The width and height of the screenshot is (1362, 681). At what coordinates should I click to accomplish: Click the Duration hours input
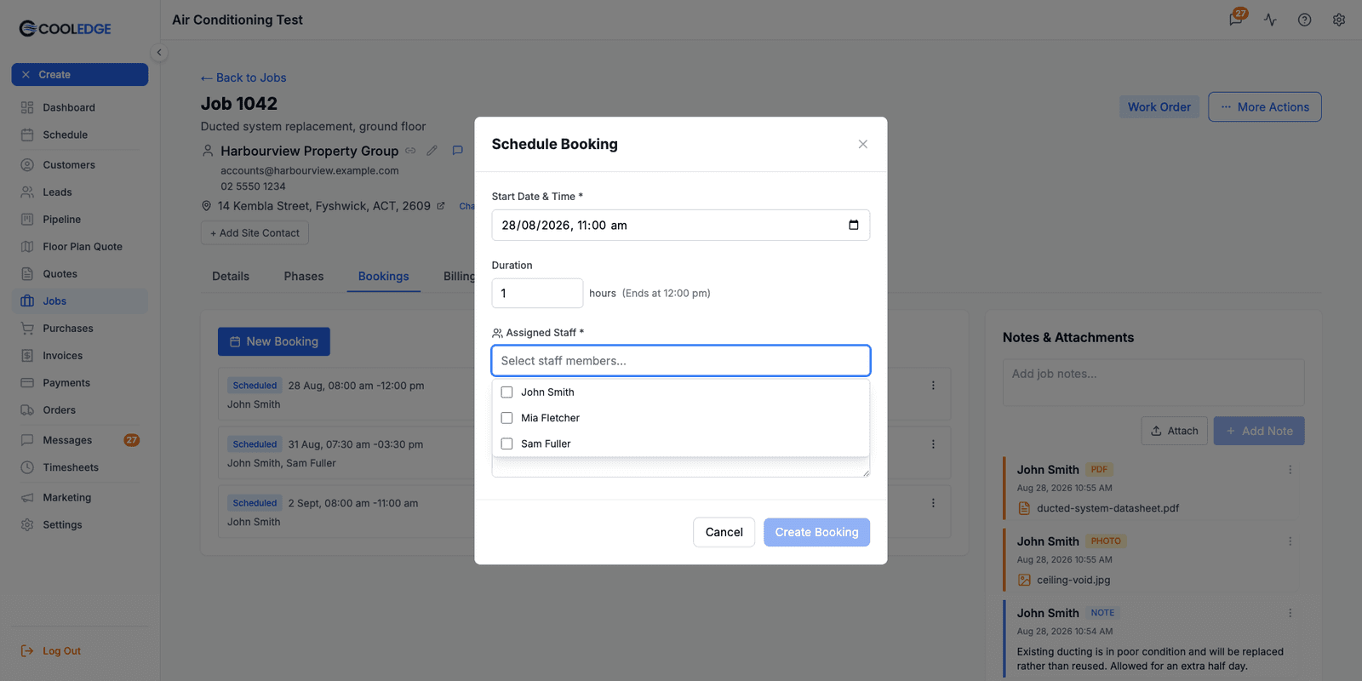537,293
